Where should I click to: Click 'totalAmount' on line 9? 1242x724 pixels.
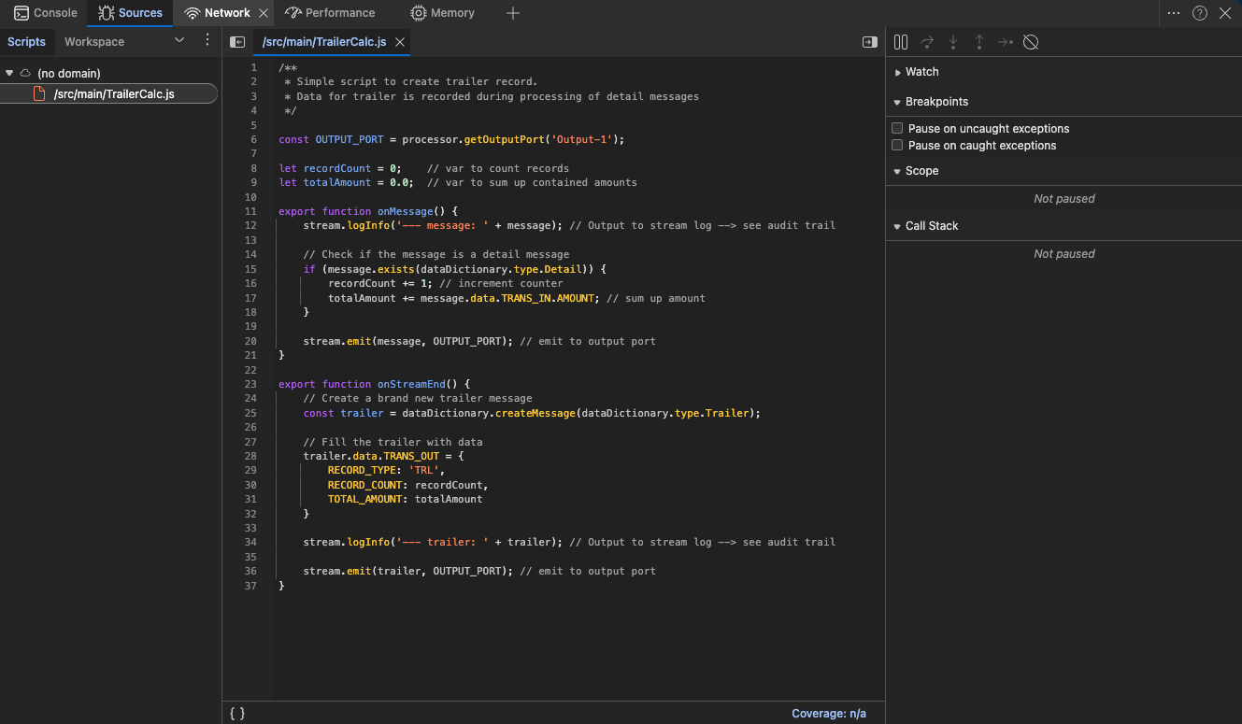coord(337,182)
